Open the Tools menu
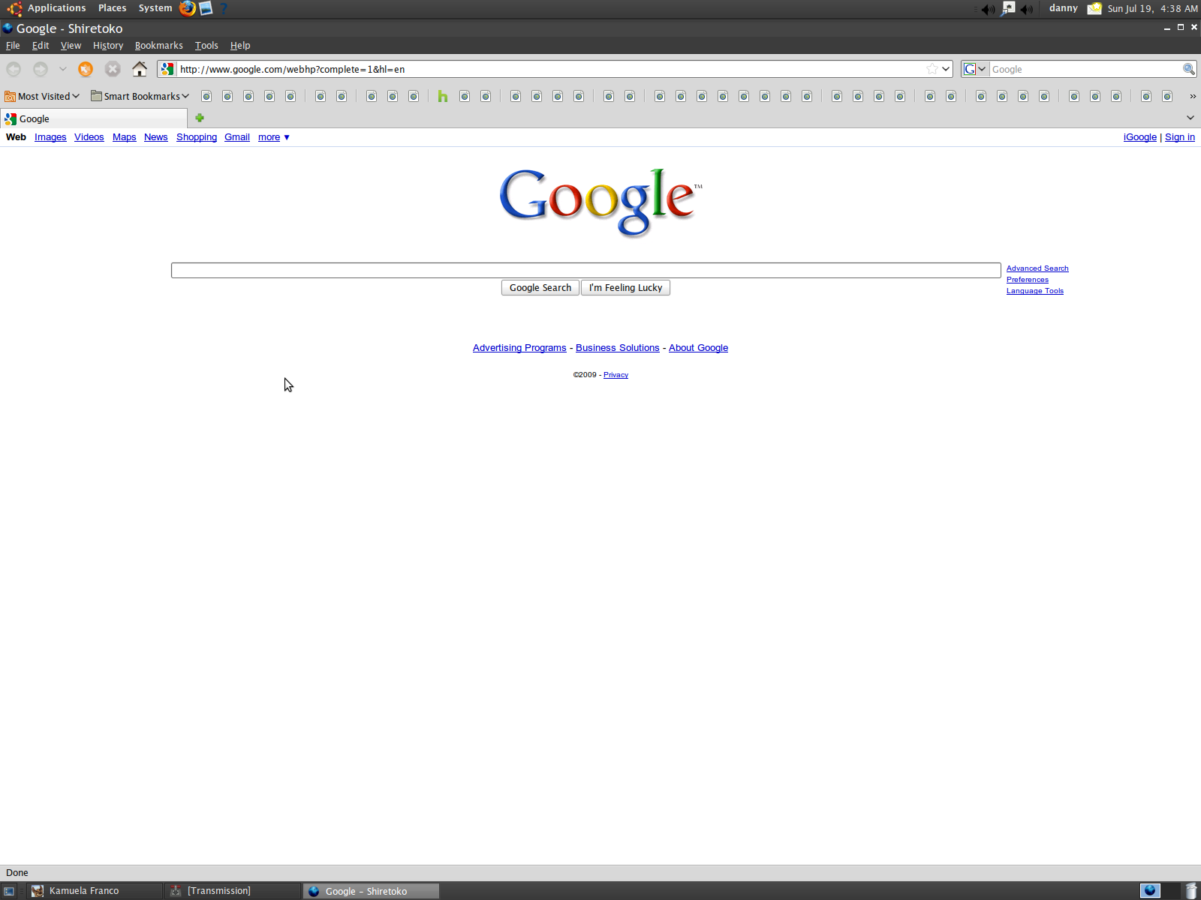The height and width of the screenshot is (900, 1201). point(206,46)
